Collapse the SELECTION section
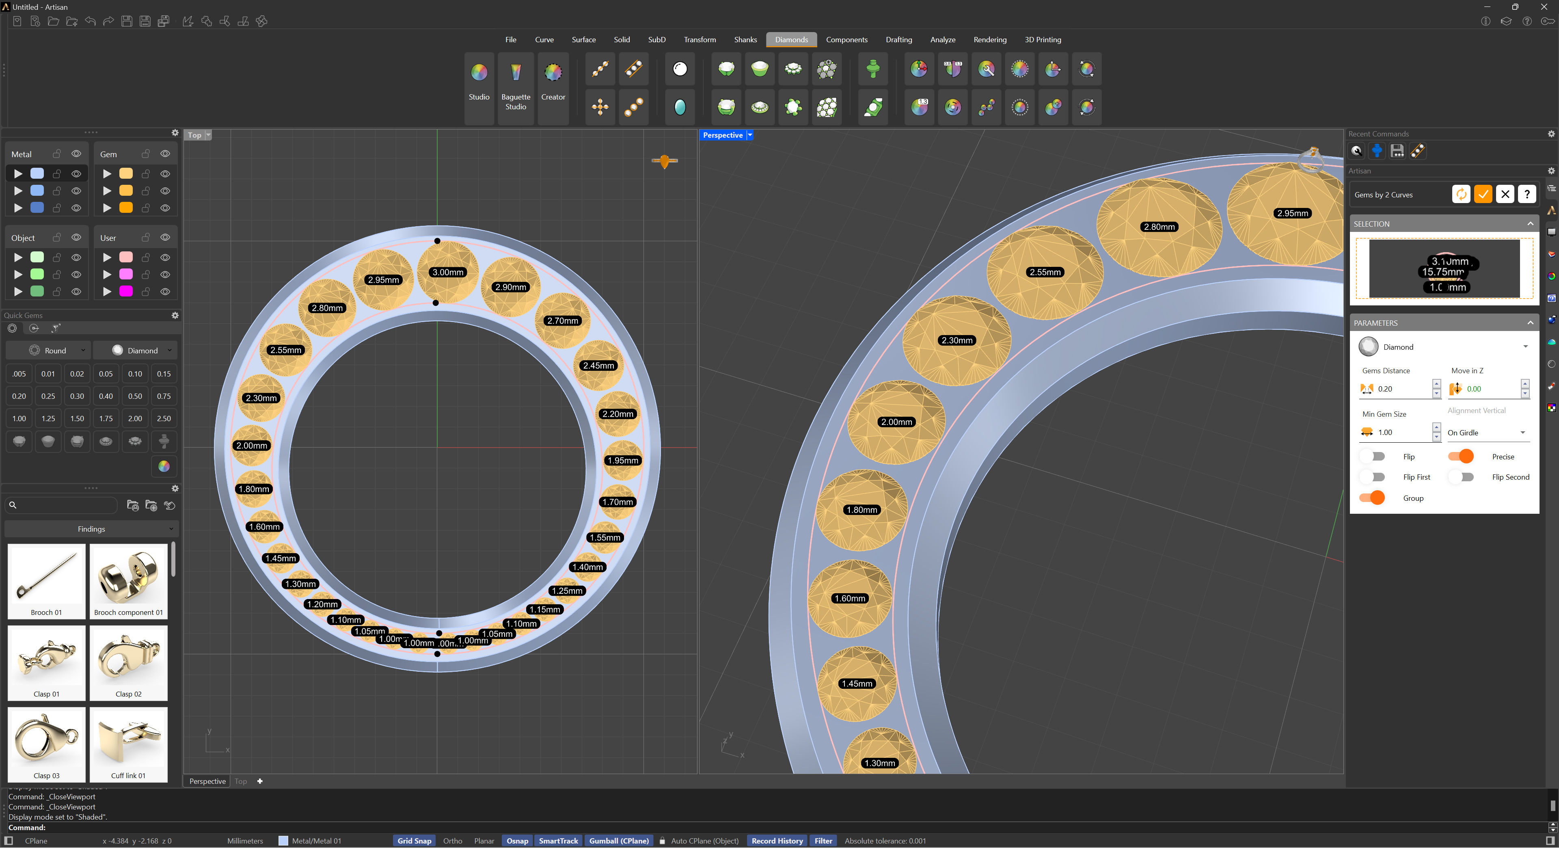 (x=1530, y=224)
